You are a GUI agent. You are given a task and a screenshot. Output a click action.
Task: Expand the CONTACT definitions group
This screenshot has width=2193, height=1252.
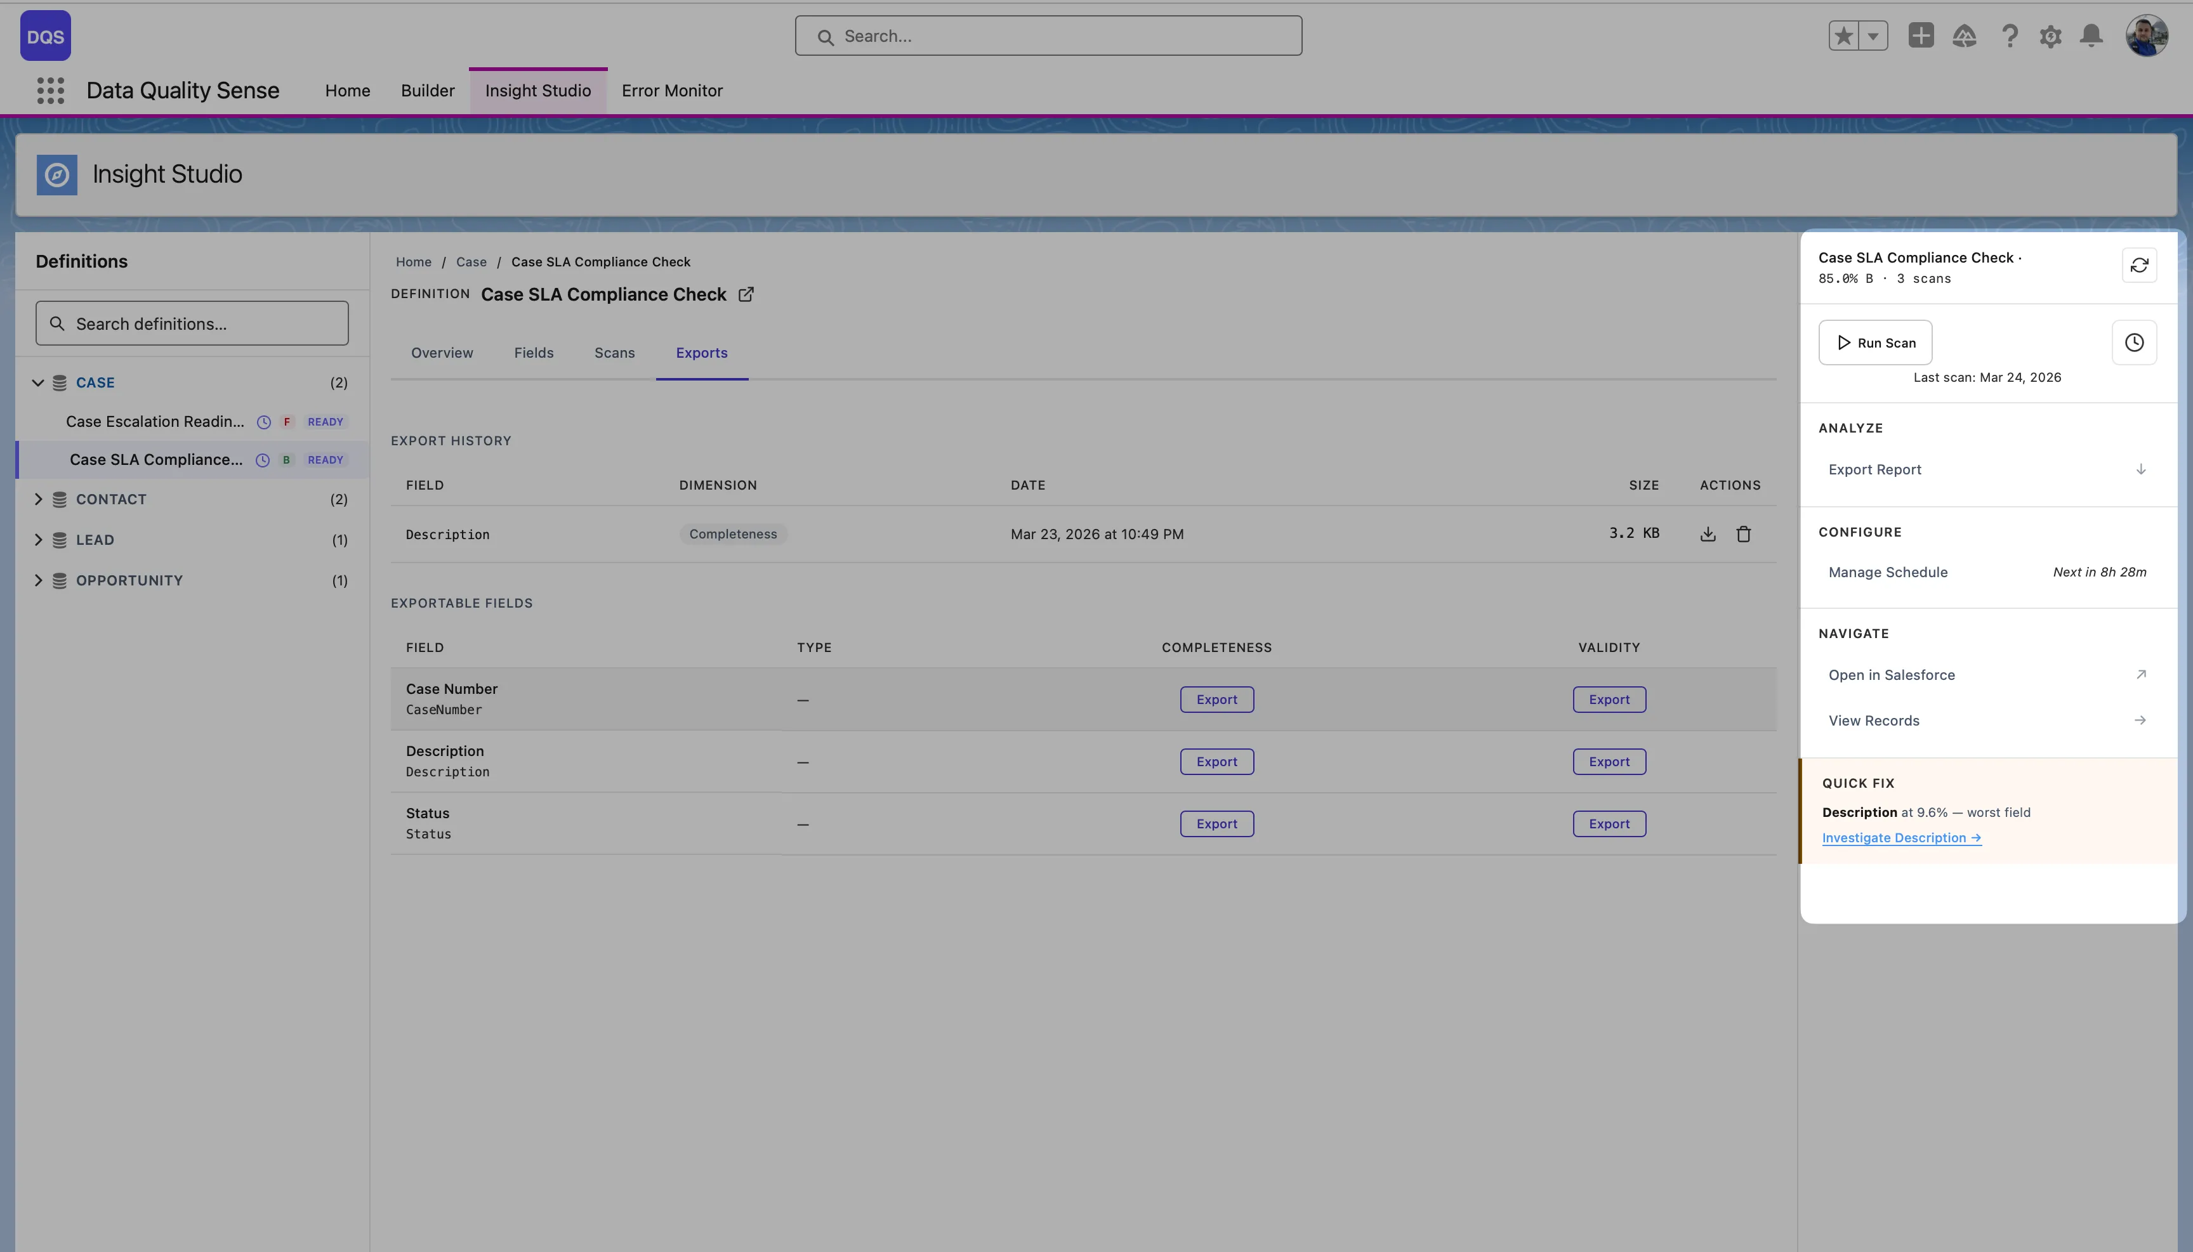pos(39,499)
